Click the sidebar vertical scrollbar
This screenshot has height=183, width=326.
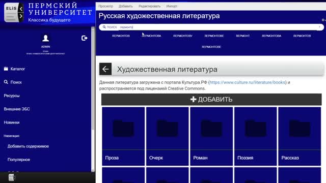point(93,99)
